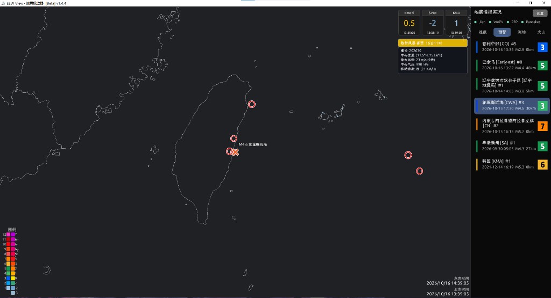
Task: Open the Kmoni intensity card showing 0.5
Action: (409, 23)
